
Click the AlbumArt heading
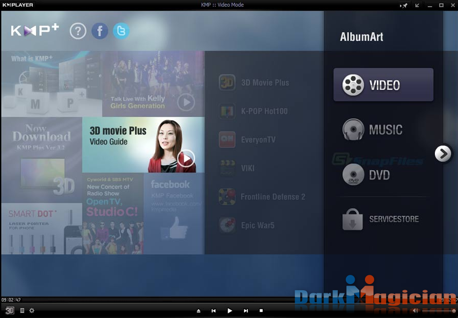click(x=361, y=37)
